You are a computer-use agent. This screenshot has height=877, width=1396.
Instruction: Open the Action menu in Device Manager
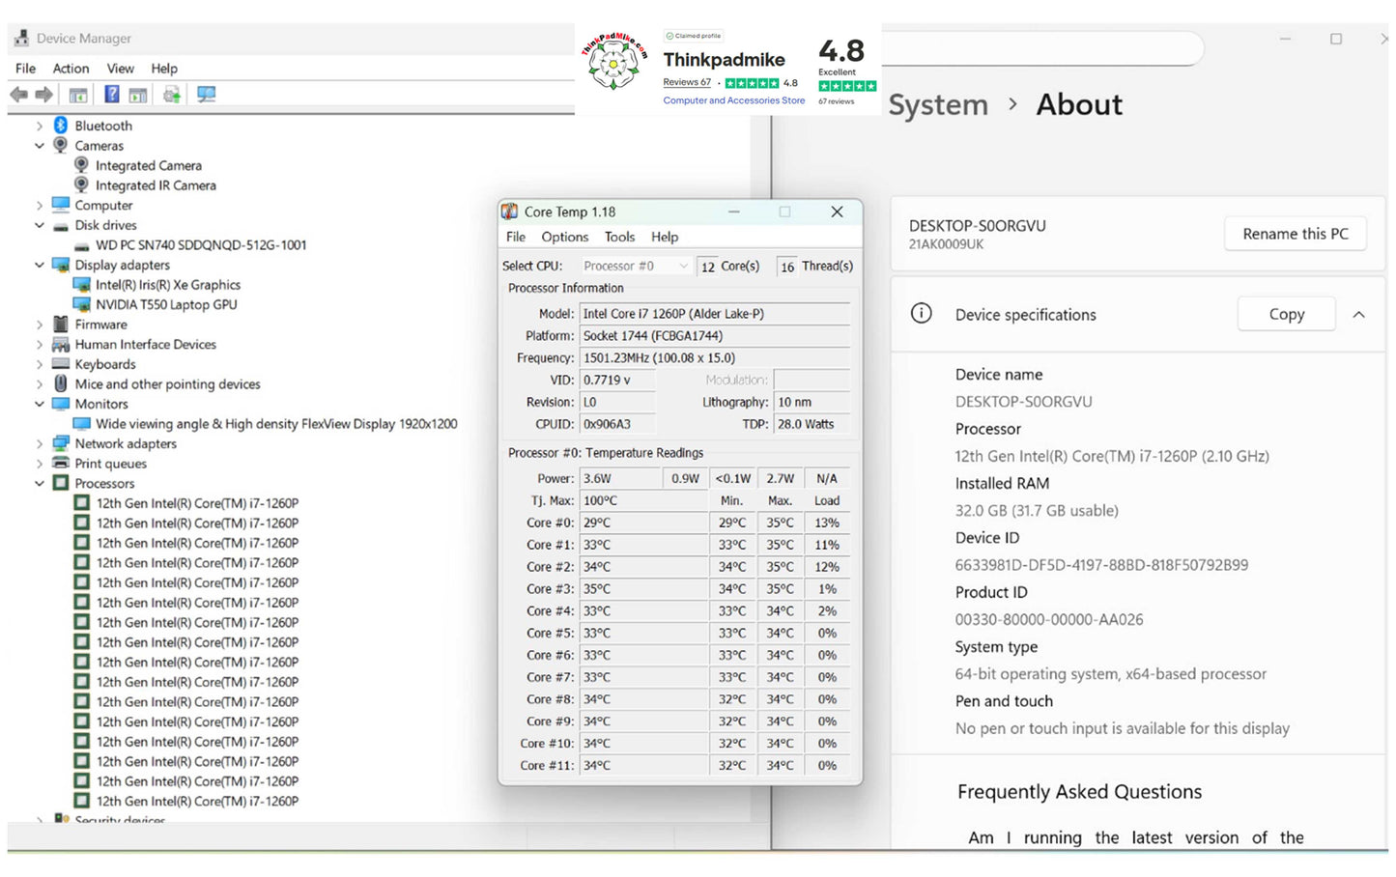point(71,69)
